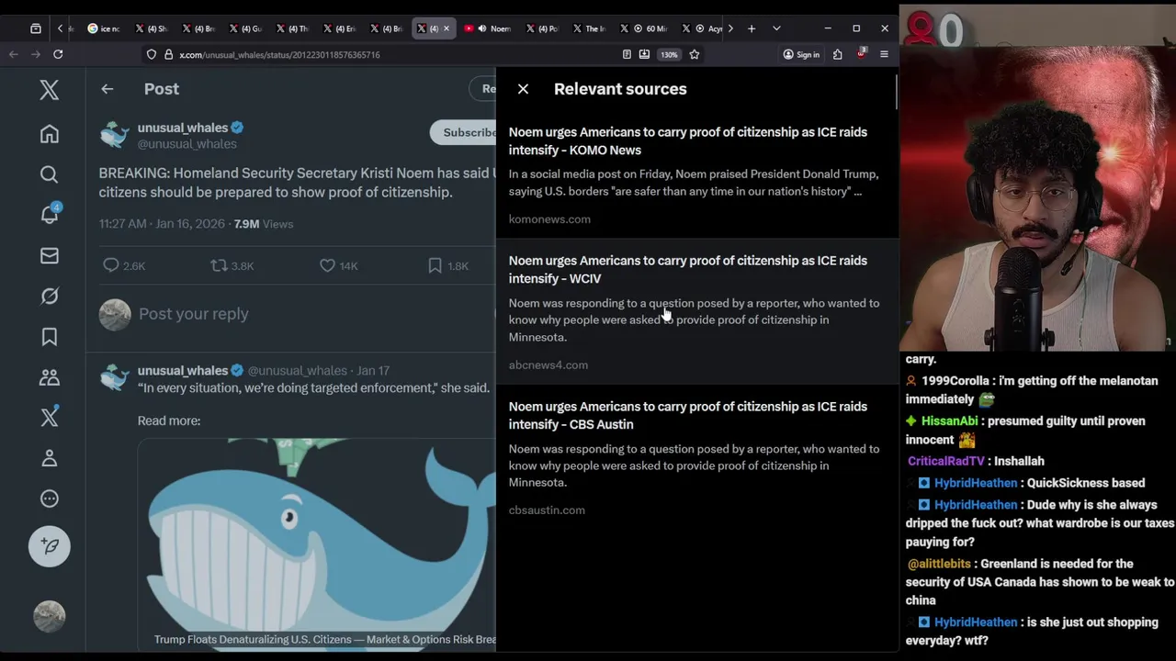This screenshot has height=661, width=1176.
Task: Toggle reader view icon in address bar
Action: tap(627, 55)
